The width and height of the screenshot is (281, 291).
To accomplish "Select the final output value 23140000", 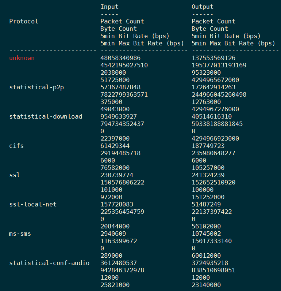I will tap(206, 285).
